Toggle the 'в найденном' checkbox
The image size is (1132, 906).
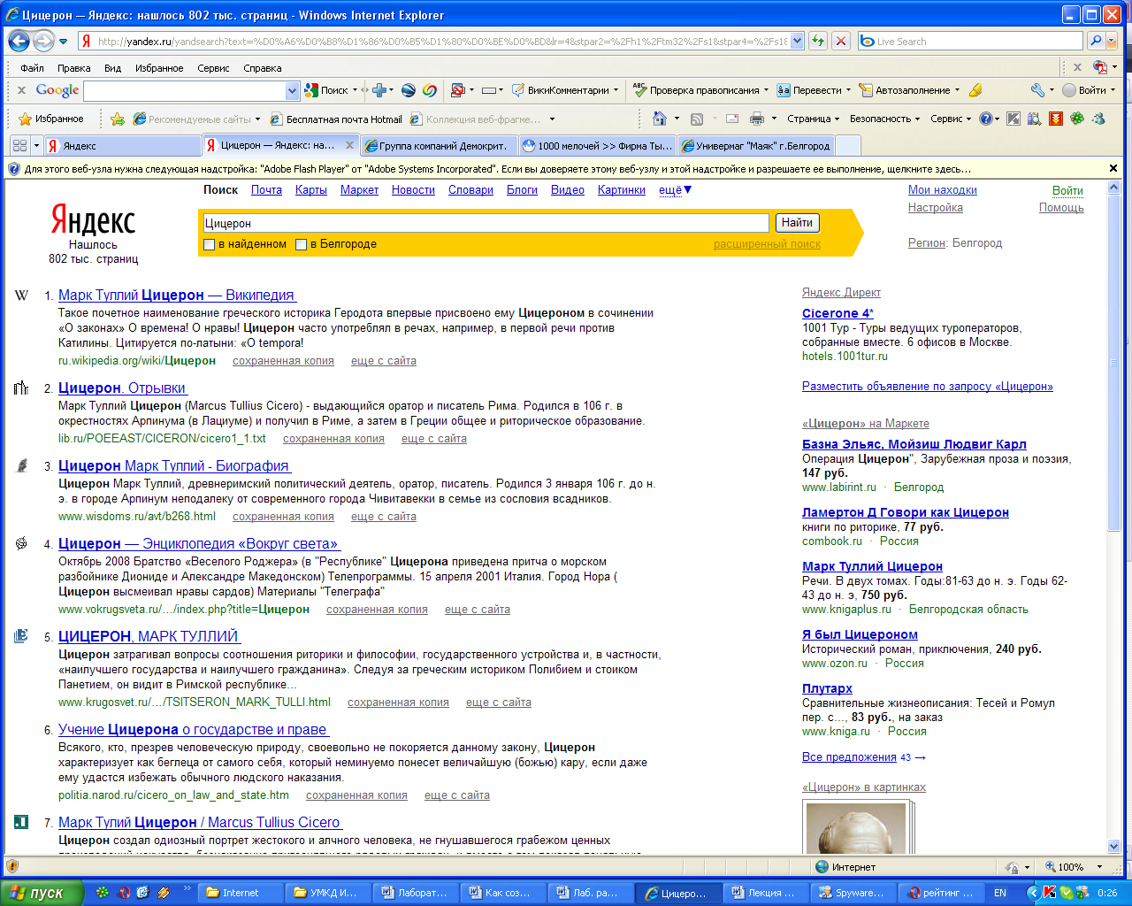point(210,244)
